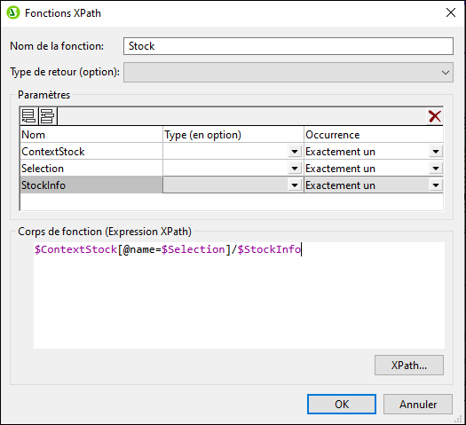Click the Nom de la fonction field

[x=288, y=46]
